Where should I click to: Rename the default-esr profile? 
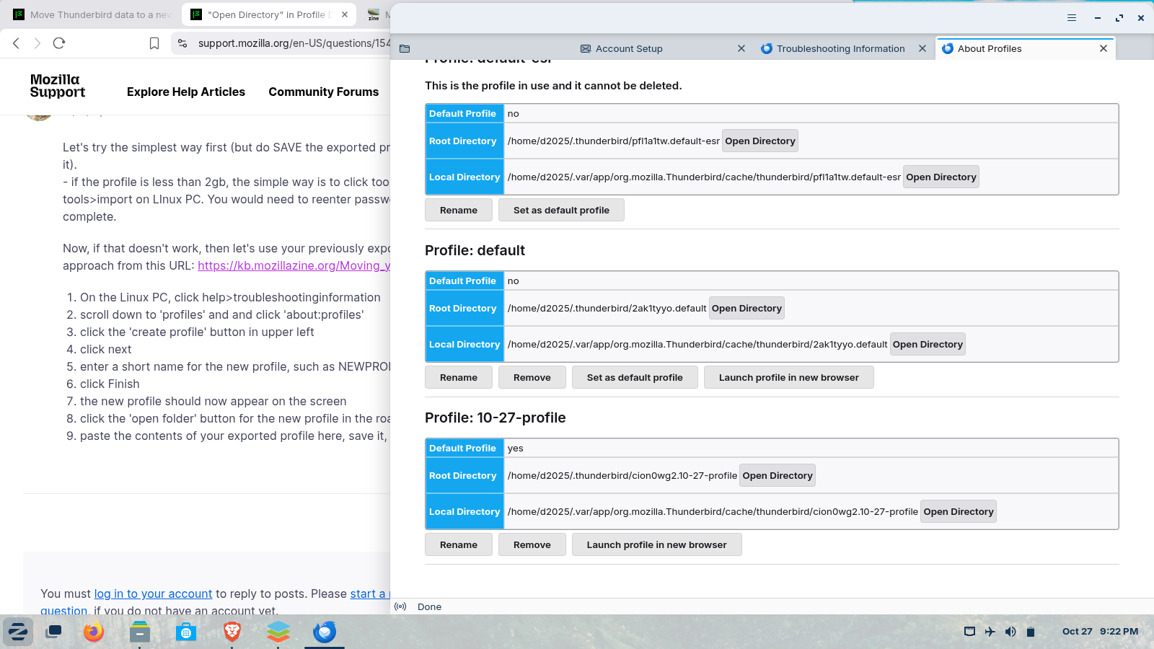pos(458,211)
